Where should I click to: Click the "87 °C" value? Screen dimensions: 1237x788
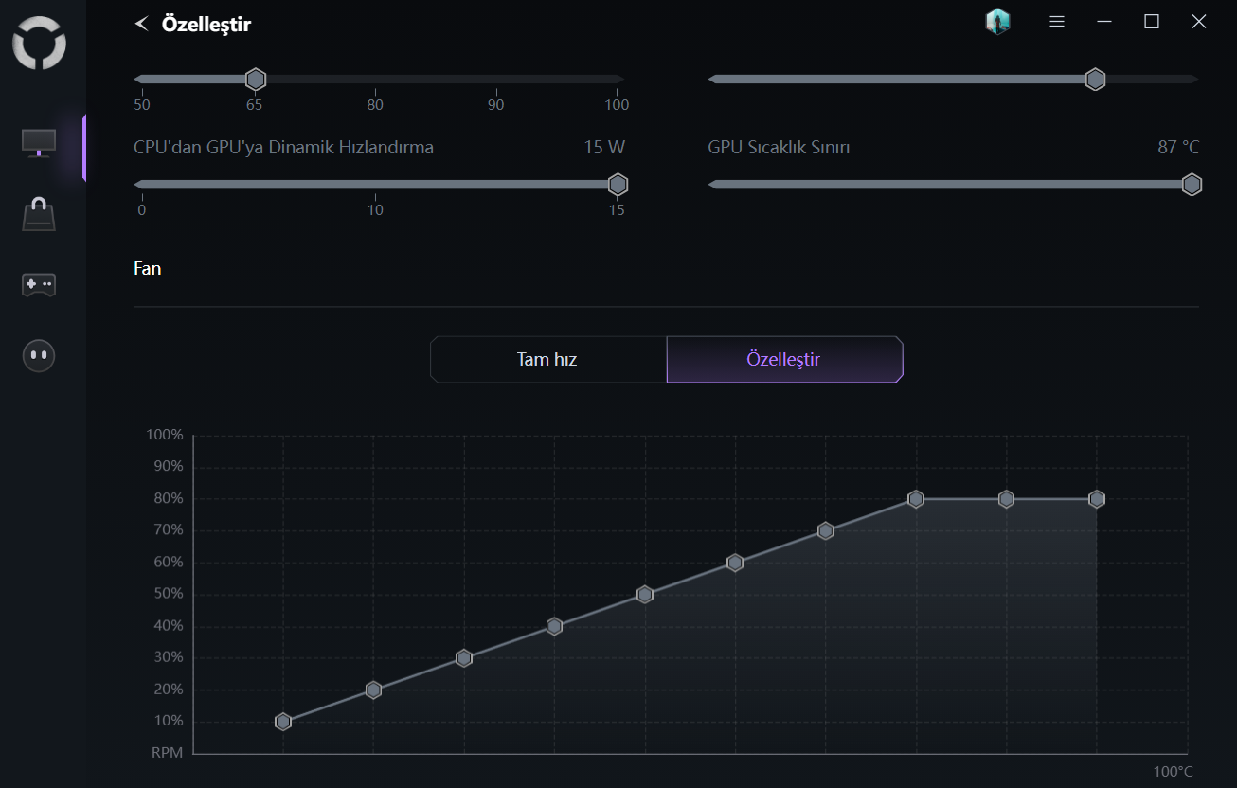tap(1178, 147)
